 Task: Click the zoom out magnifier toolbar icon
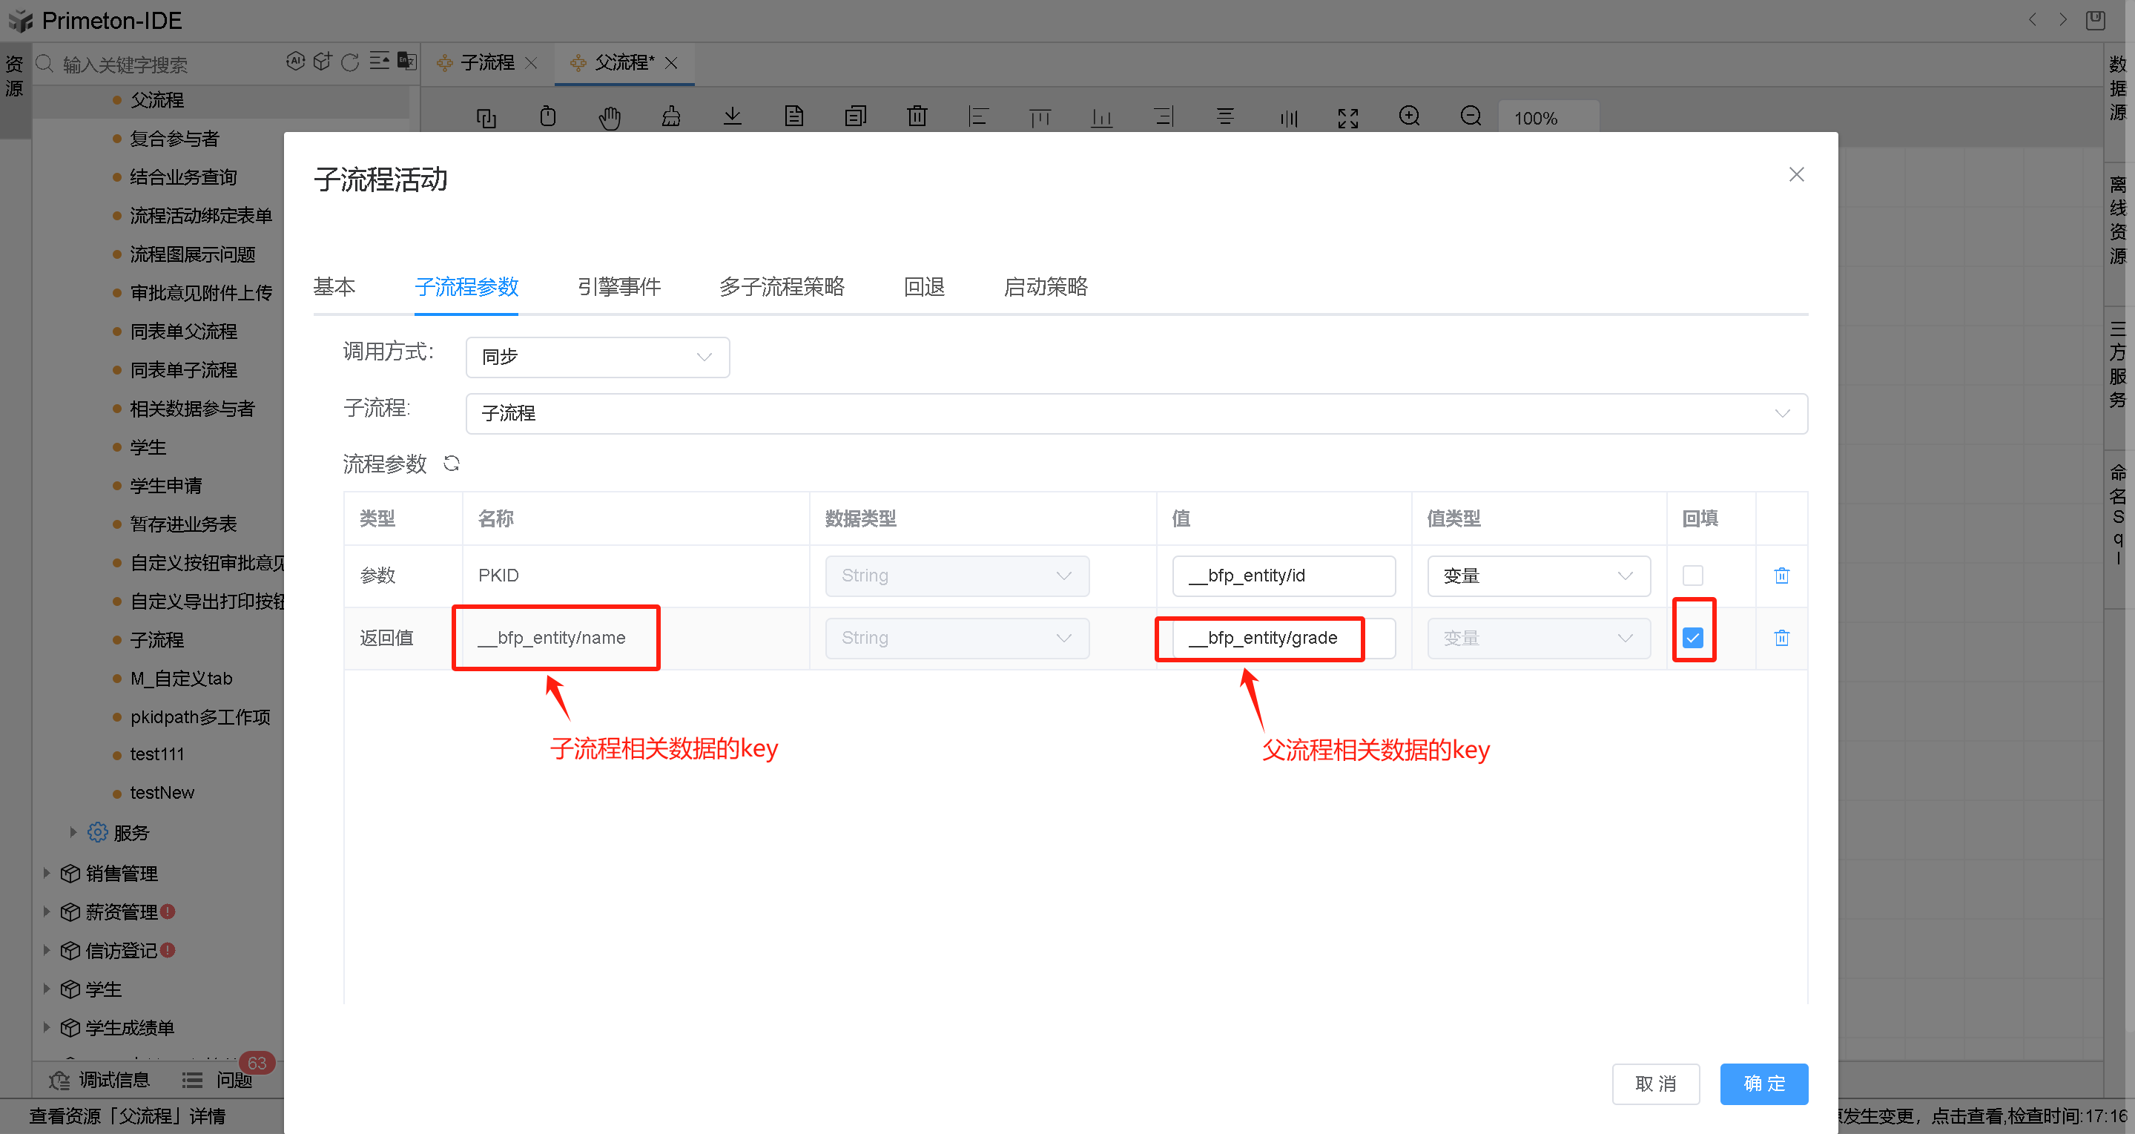pos(1471,116)
